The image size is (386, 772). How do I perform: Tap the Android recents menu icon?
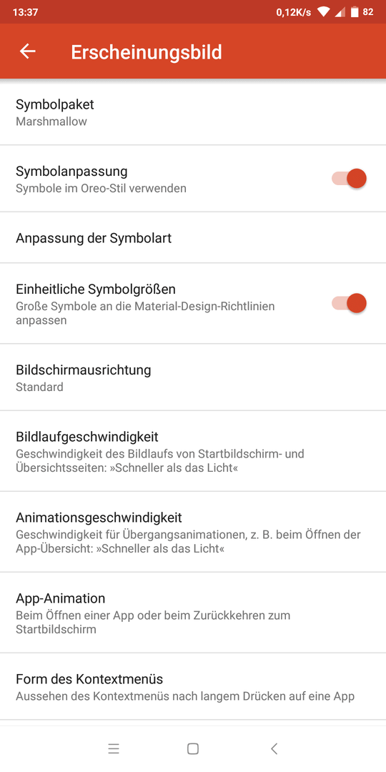pyautogui.click(x=114, y=749)
